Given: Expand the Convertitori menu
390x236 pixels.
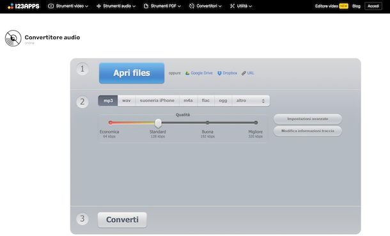Looking at the screenshot, I should pos(205,6).
